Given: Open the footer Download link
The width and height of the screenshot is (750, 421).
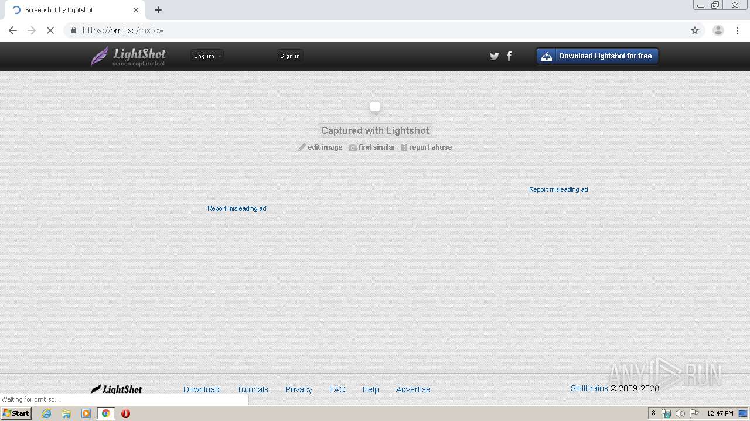Looking at the screenshot, I should pos(202,389).
